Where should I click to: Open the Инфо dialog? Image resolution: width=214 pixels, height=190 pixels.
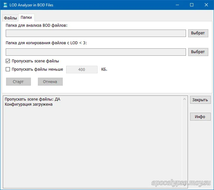click(x=200, y=117)
